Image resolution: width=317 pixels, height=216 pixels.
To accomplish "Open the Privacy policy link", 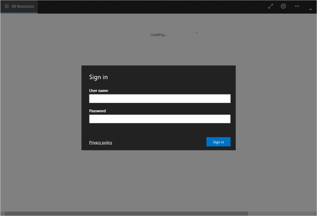I will click(101, 142).
